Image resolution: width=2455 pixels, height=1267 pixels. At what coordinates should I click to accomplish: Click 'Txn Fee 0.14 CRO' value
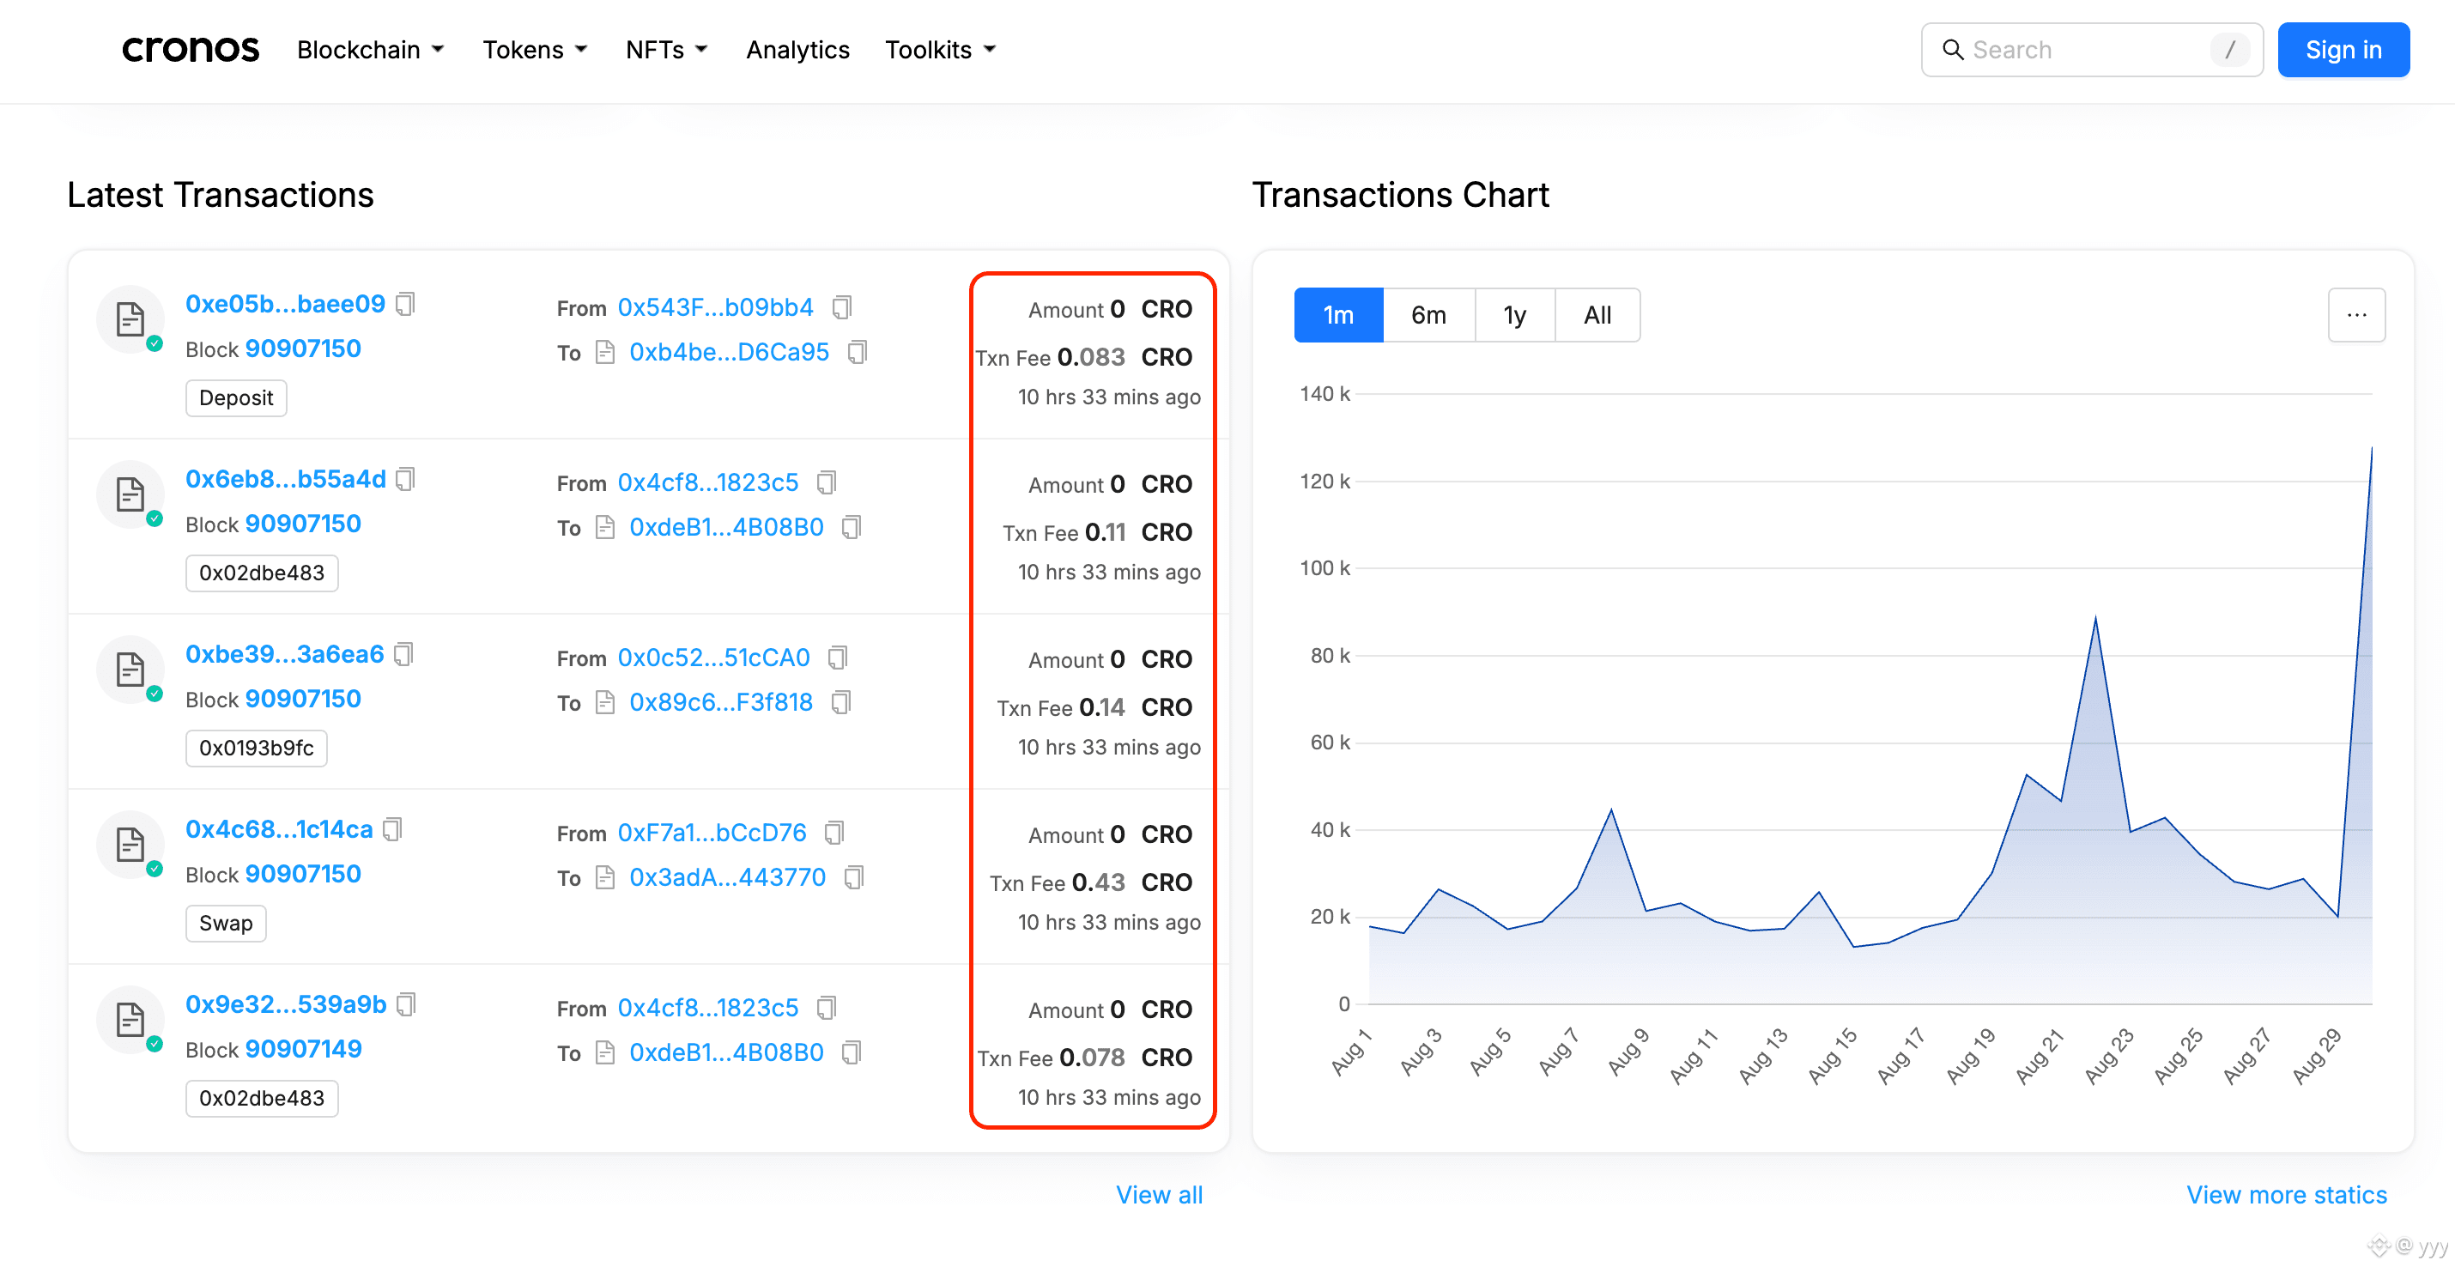click(1094, 707)
